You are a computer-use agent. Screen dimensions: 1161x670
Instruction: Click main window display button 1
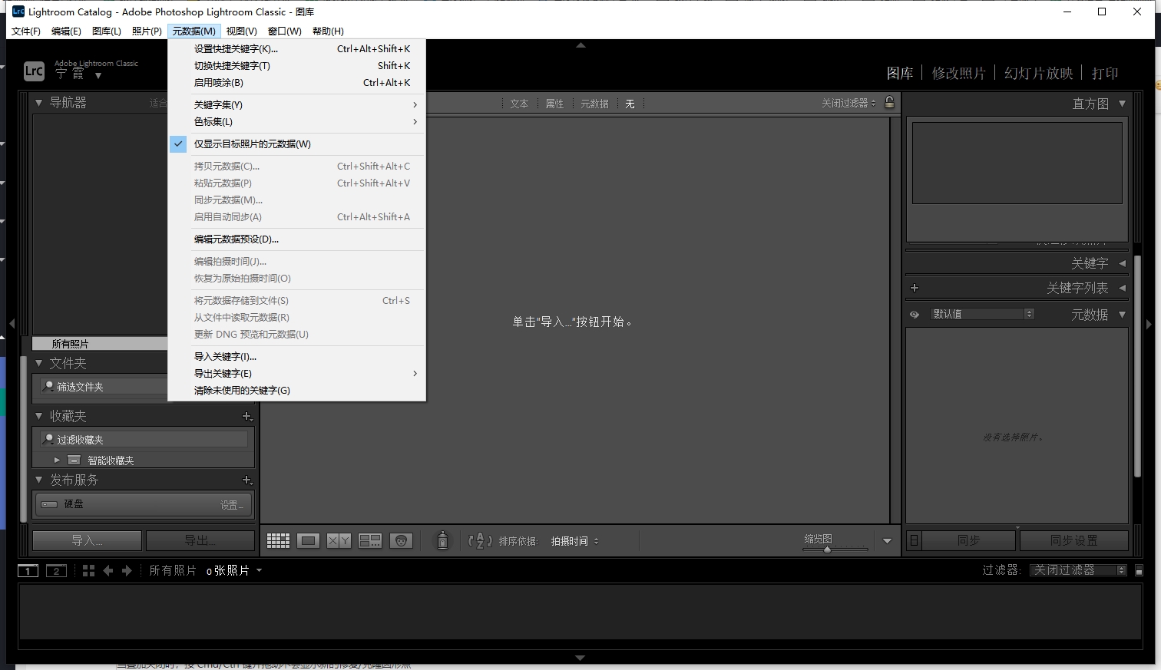[x=28, y=570]
